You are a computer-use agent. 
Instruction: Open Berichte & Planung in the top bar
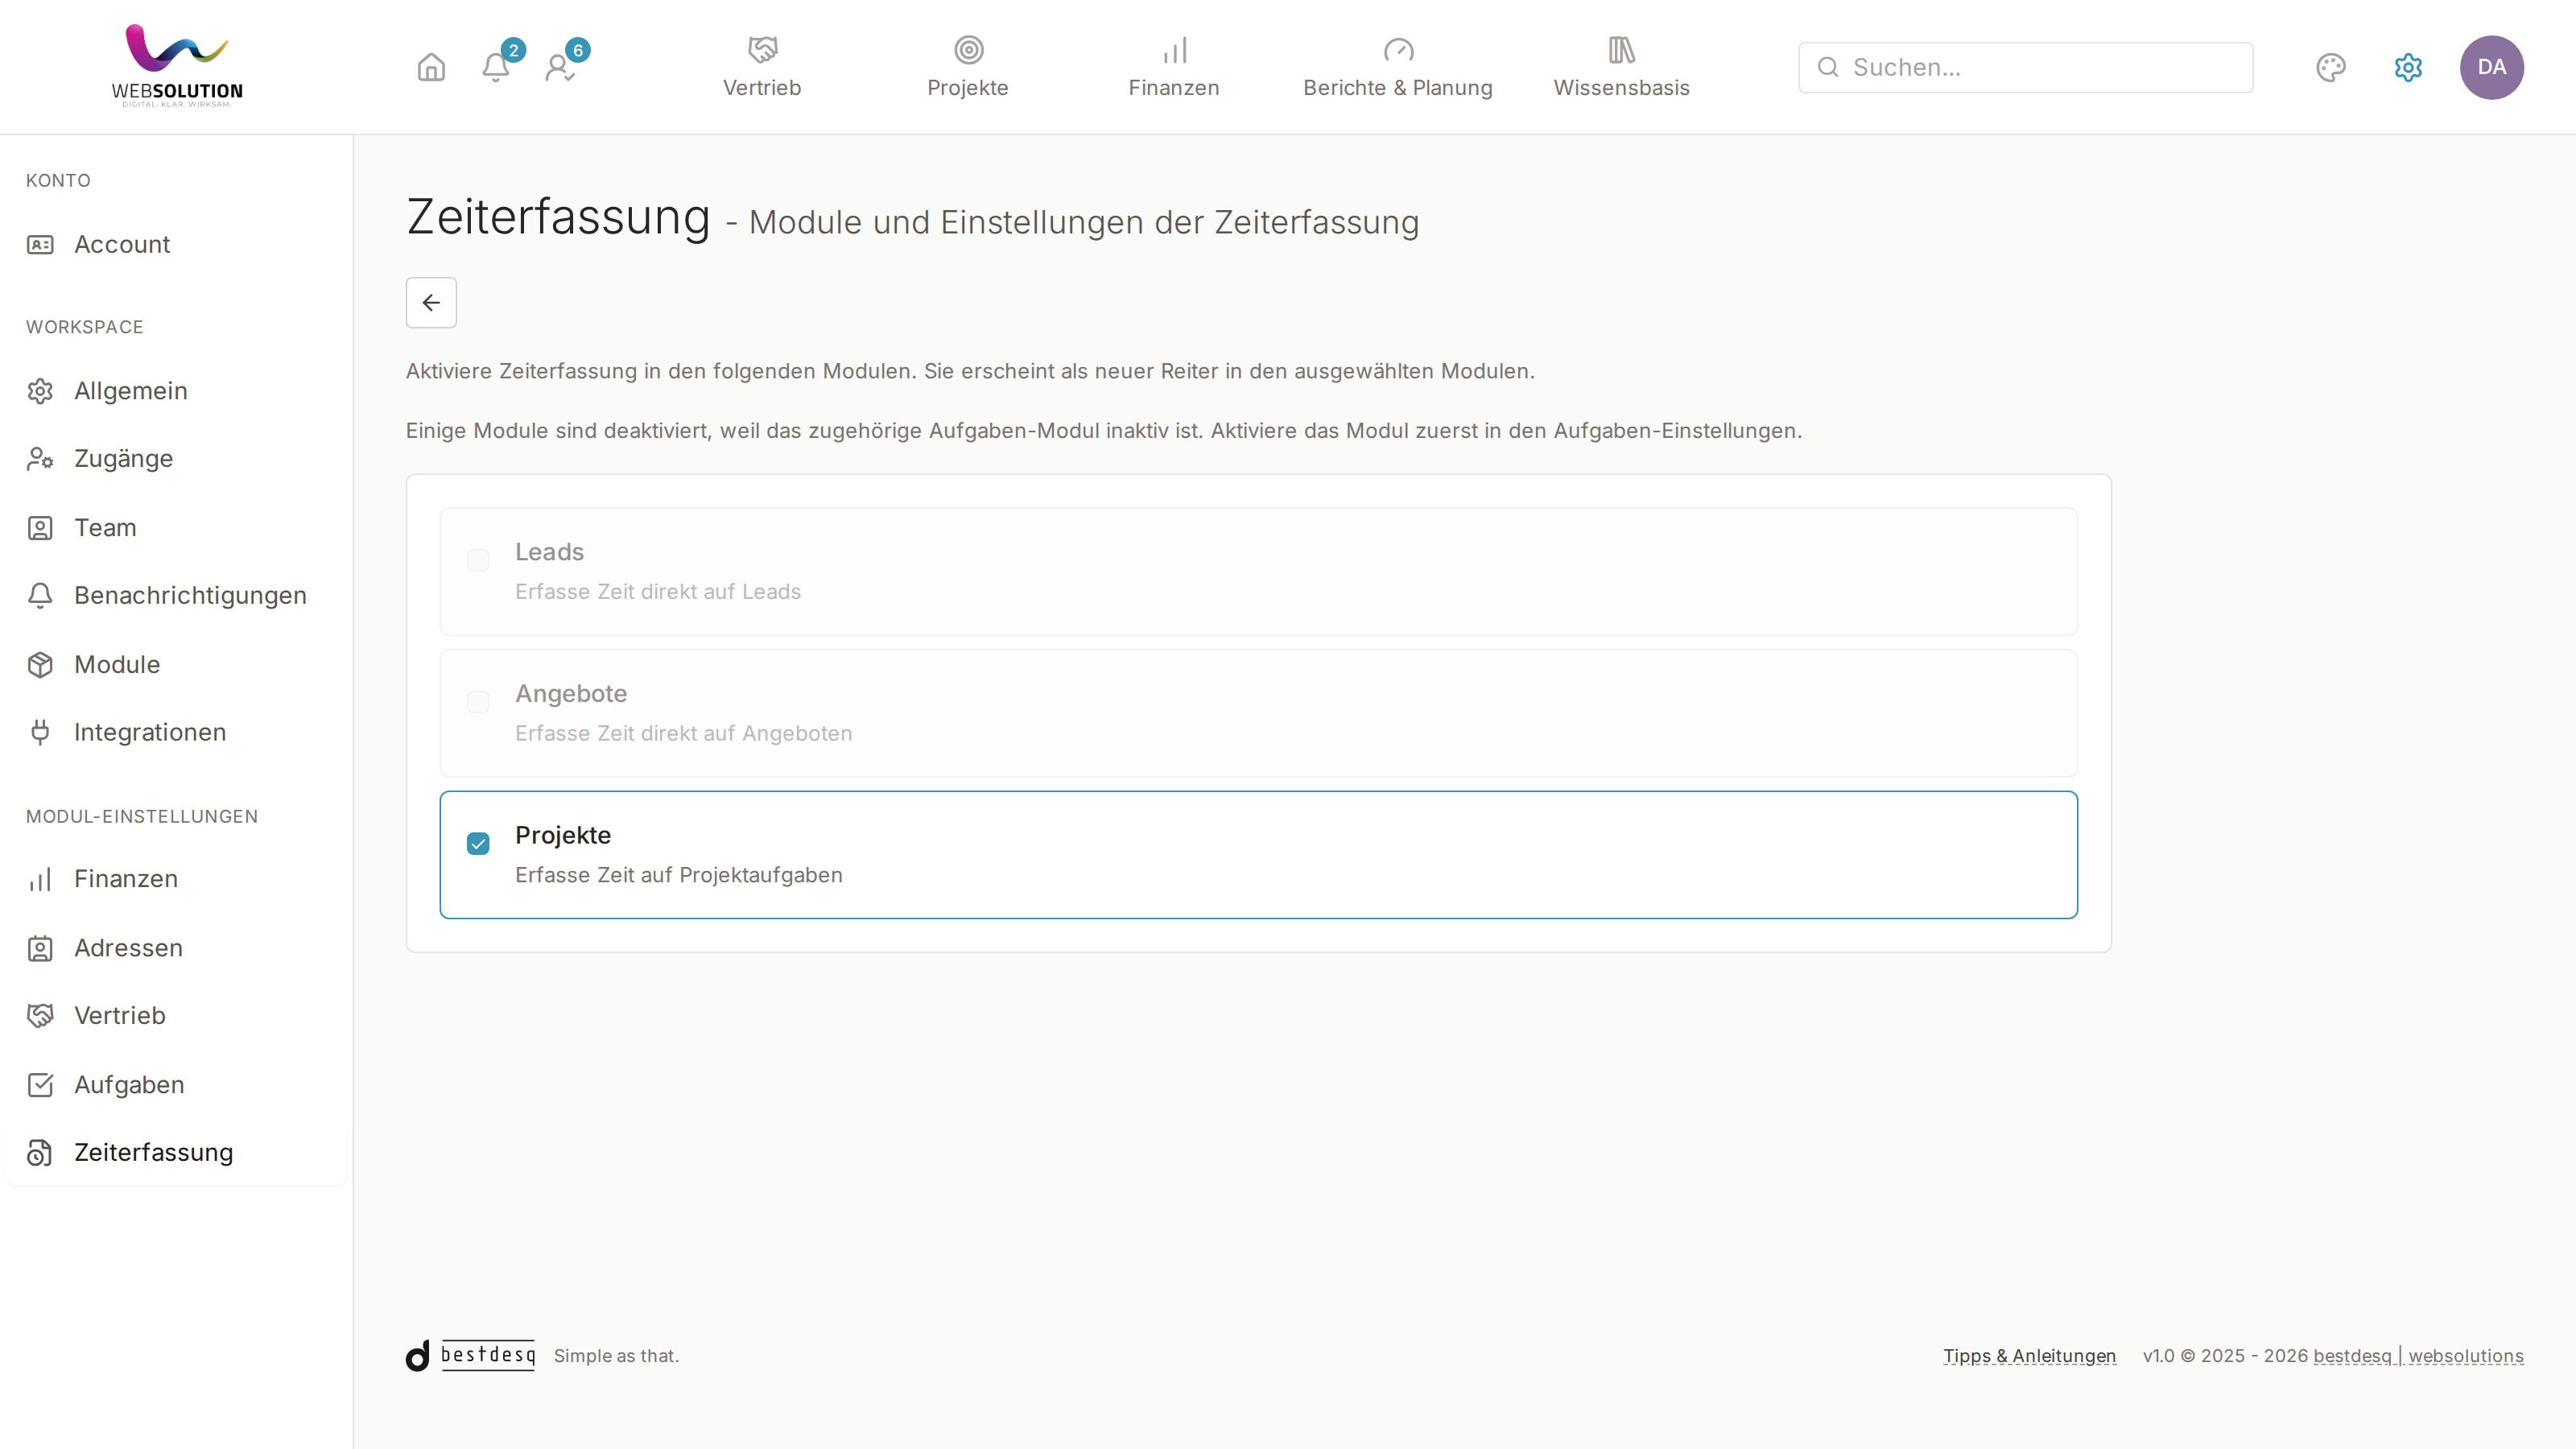tap(1398, 67)
